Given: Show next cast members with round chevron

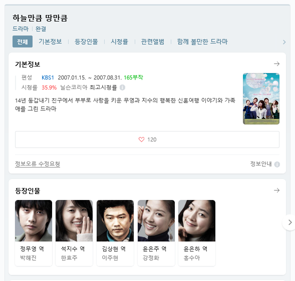Looking at the screenshot, I should pos(290,222).
